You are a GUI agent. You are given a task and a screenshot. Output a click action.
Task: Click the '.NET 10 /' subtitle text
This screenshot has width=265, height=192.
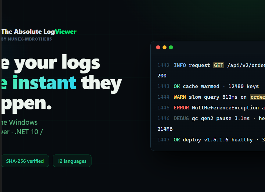pos(29,132)
